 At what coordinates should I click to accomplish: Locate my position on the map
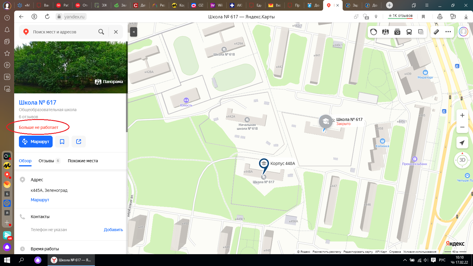[x=462, y=143]
